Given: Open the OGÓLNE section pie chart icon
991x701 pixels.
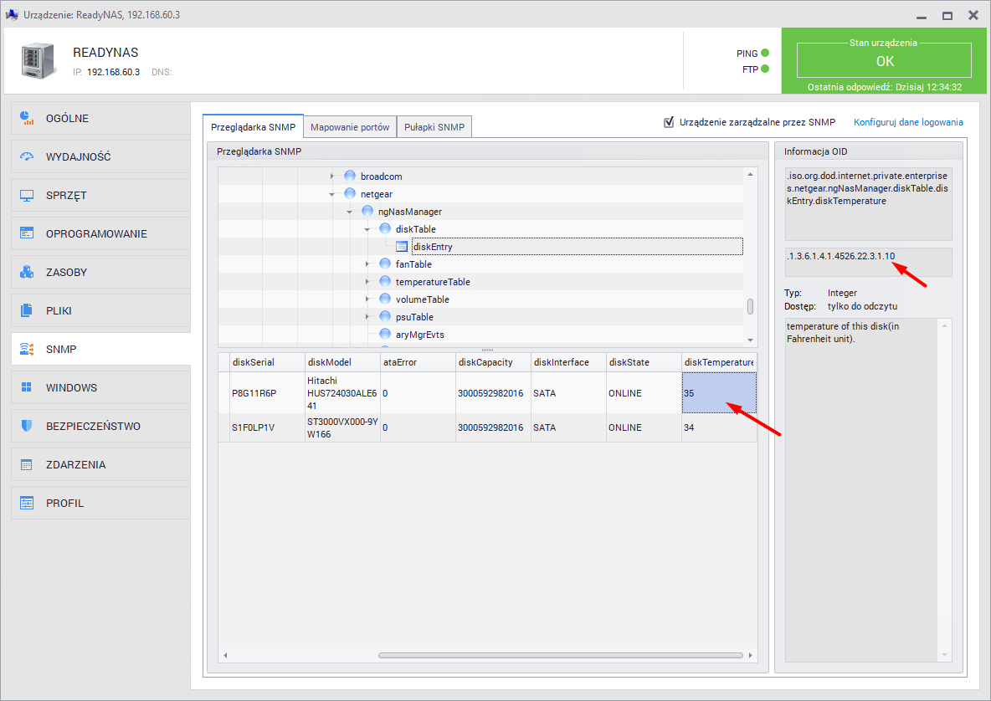Looking at the screenshot, I should [27, 118].
